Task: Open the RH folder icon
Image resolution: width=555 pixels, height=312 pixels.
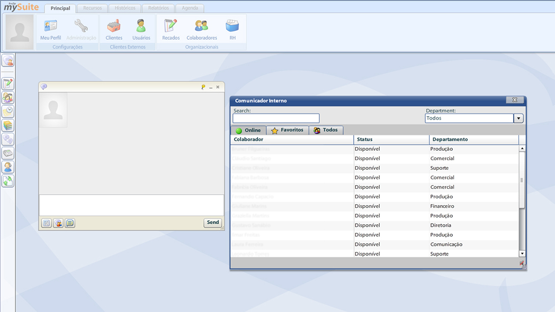Action: point(232,30)
